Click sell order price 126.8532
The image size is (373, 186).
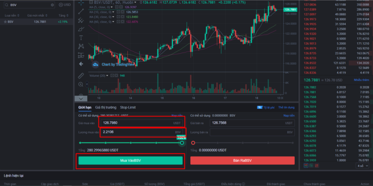pos(309,63)
